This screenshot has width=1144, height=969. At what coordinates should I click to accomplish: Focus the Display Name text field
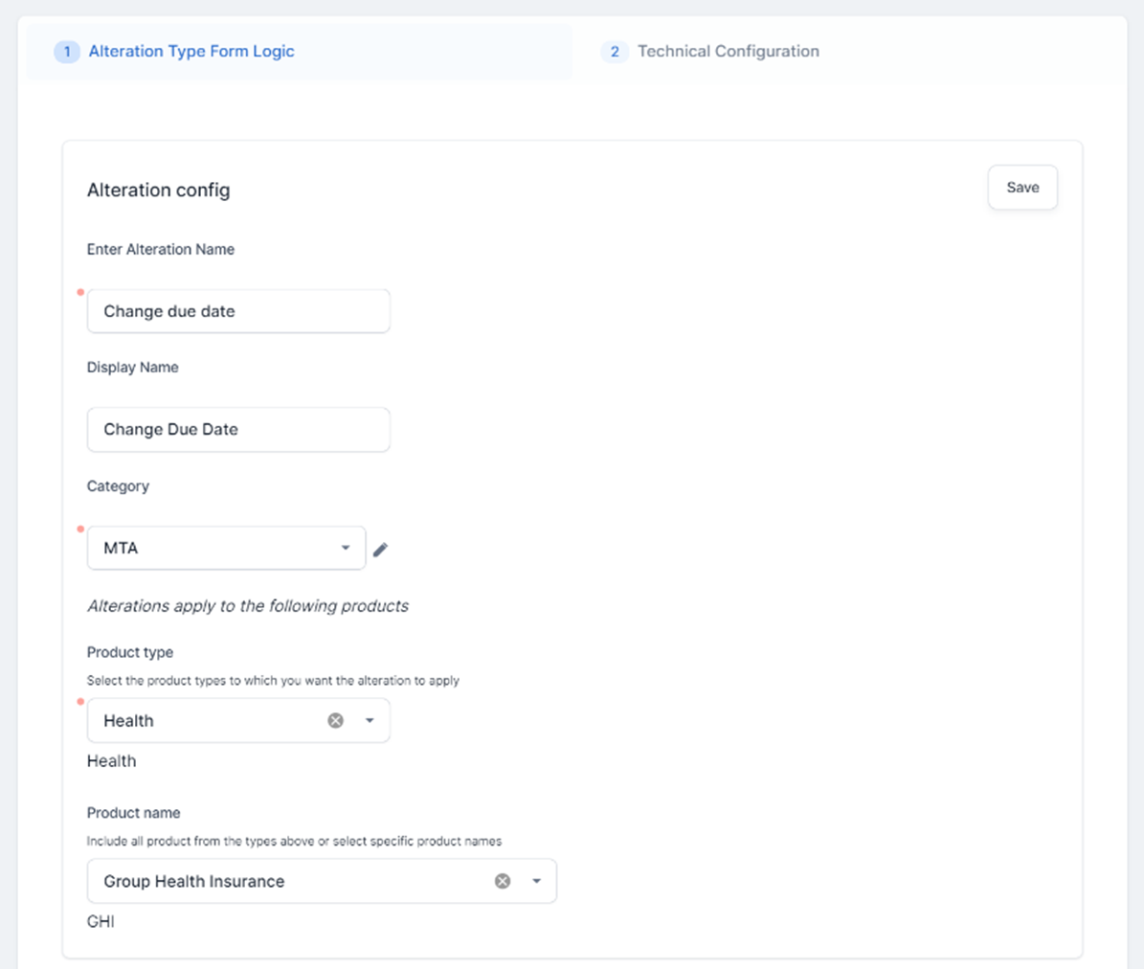click(238, 430)
